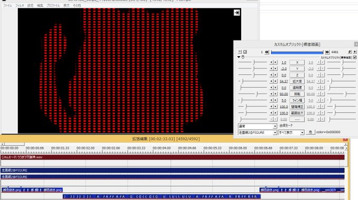The width and height of the screenshot is (358, 200).
Task: Decrease left 拡大率 value with left arrow
Action: 272,81
